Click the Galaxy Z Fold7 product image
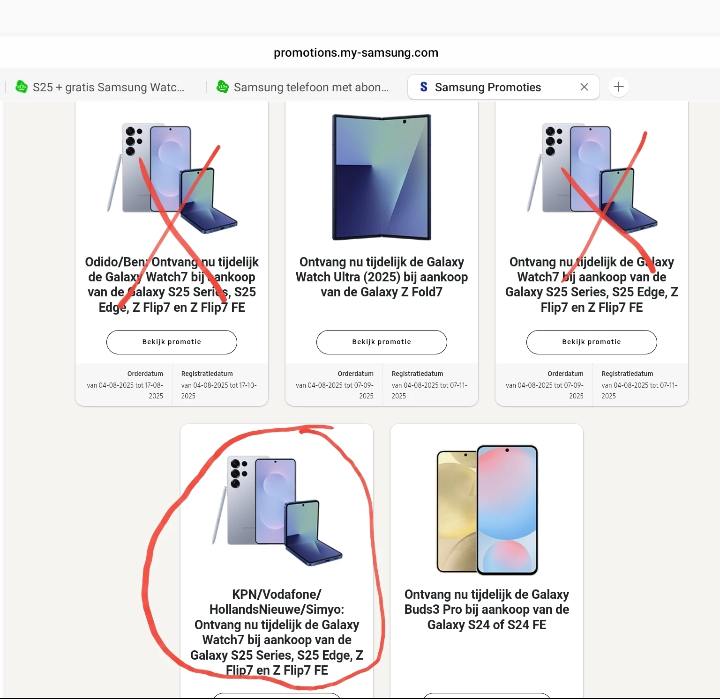720x699 pixels. (382, 177)
